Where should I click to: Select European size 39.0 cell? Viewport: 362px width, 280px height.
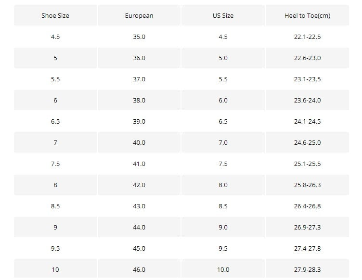pyautogui.click(x=139, y=122)
